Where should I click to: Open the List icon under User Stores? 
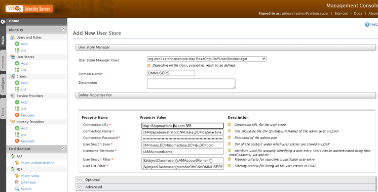pyautogui.click(x=17, y=70)
